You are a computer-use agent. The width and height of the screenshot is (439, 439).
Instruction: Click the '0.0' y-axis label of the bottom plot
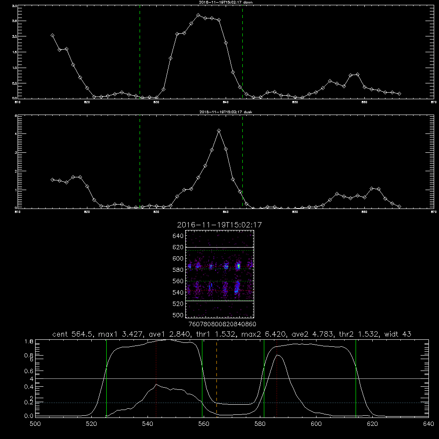pyautogui.click(x=29, y=416)
